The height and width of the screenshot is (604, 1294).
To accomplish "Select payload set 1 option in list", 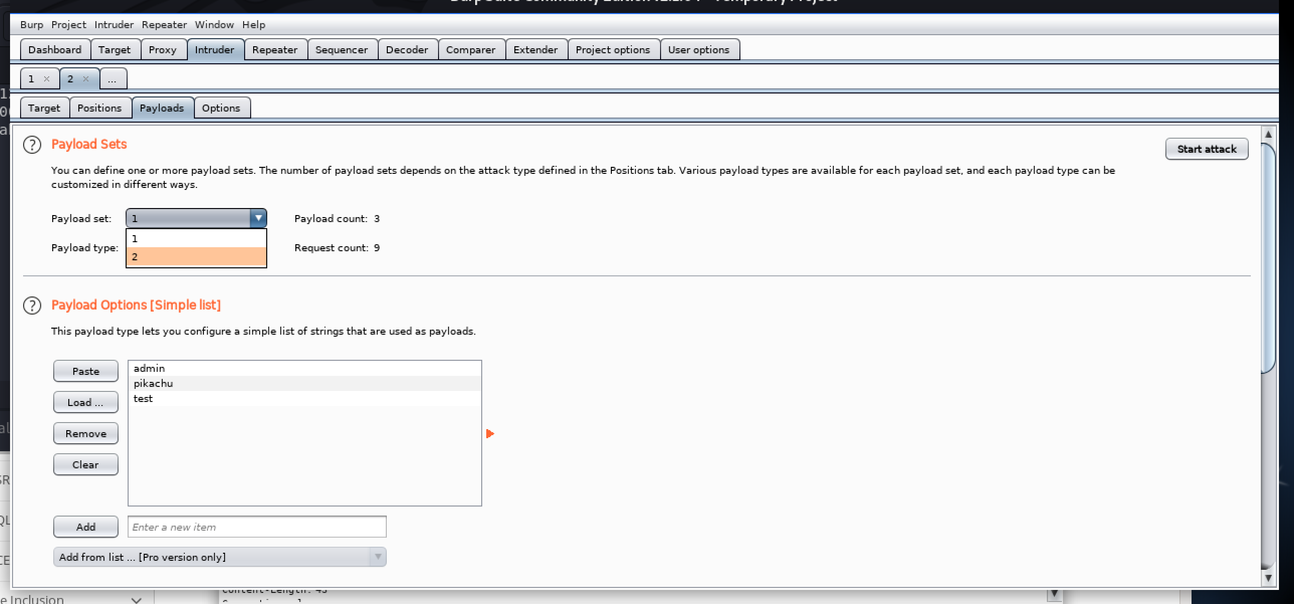I will (x=196, y=239).
